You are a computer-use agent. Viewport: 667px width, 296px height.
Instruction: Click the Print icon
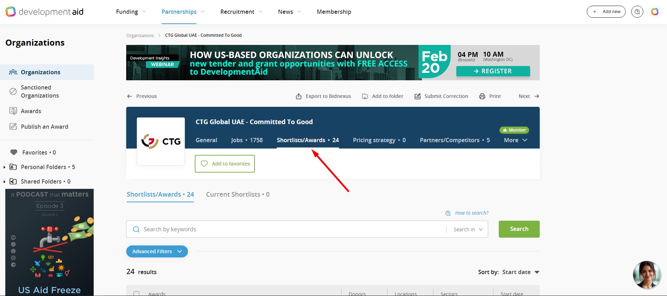pyautogui.click(x=482, y=96)
